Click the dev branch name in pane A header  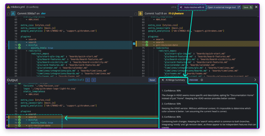tap(43, 13)
